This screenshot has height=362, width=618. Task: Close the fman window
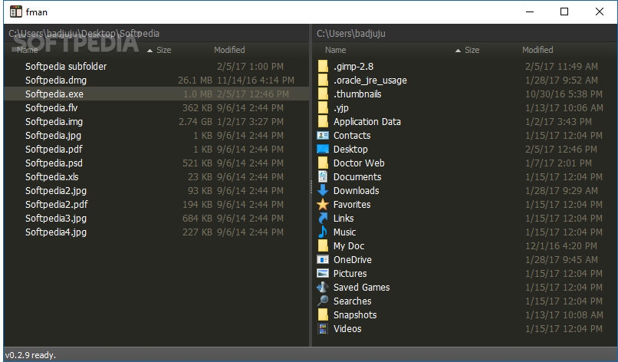click(599, 12)
